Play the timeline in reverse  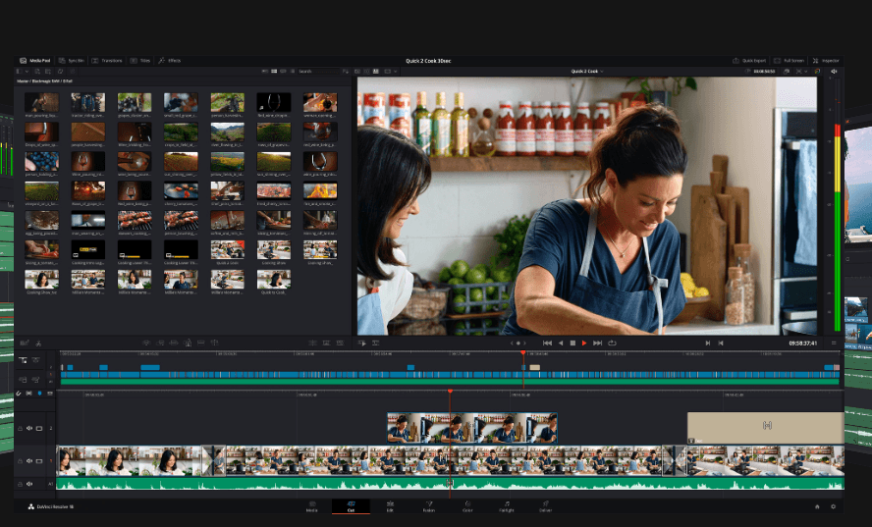click(x=561, y=343)
